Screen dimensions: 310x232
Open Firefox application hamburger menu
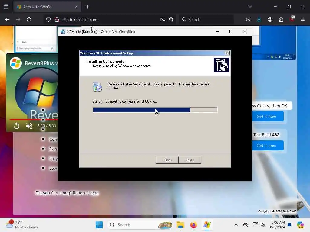click(x=303, y=19)
